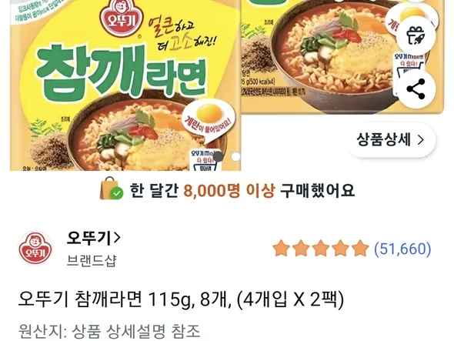Image resolution: width=454 pixels, height=341 pixels.
Task: Tap the chevron inside 상품상세 button
Action: [421, 140]
